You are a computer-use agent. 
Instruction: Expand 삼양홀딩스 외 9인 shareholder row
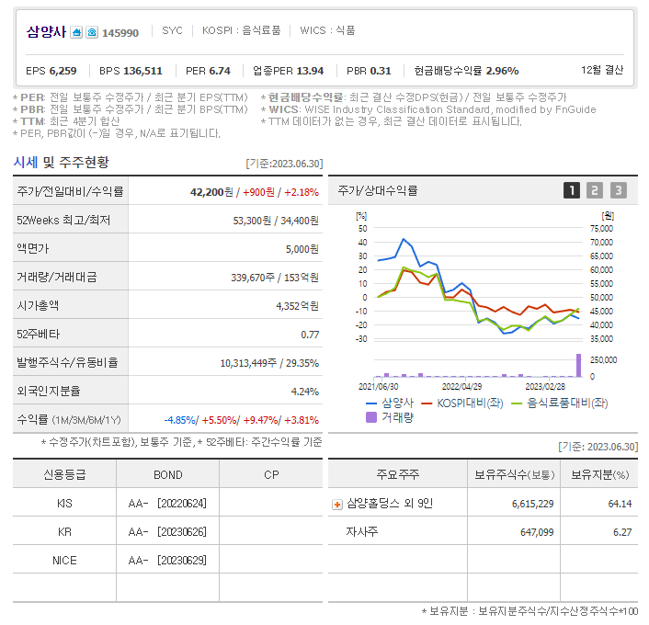tap(337, 505)
